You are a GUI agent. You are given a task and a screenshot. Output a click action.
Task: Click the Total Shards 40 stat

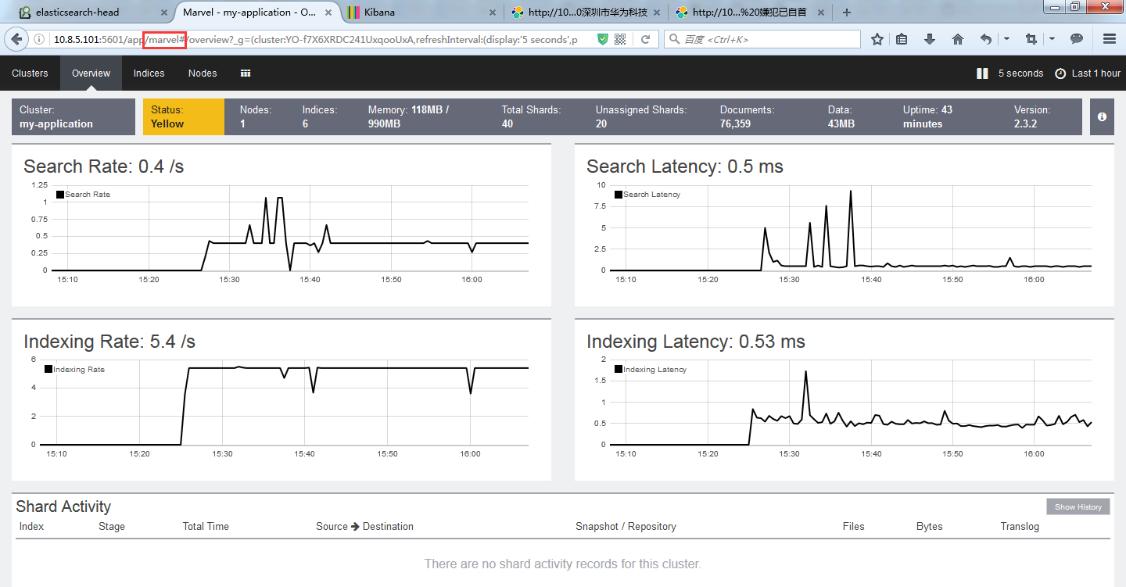[x=531, y=116]
